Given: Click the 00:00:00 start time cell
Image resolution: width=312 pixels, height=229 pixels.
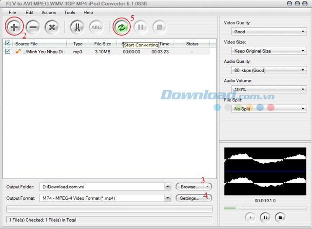Looking at the screenshot, I should coord(131,52).
